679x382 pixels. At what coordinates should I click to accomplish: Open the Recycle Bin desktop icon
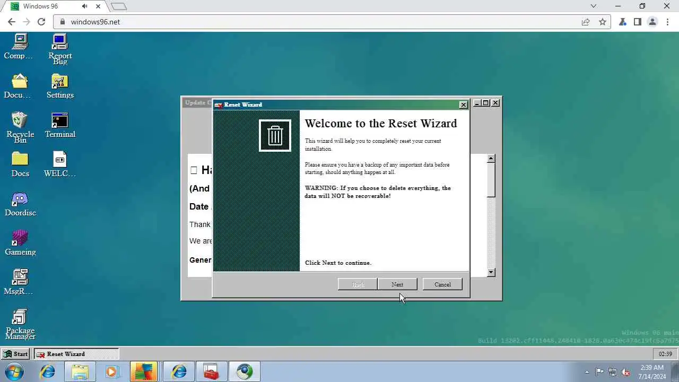20,128
